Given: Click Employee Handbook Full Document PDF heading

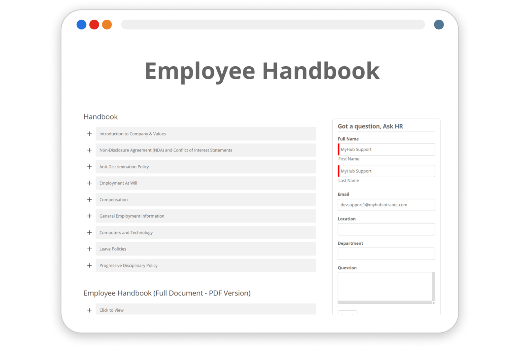Looking at the screenshot, I should point(167,293).
